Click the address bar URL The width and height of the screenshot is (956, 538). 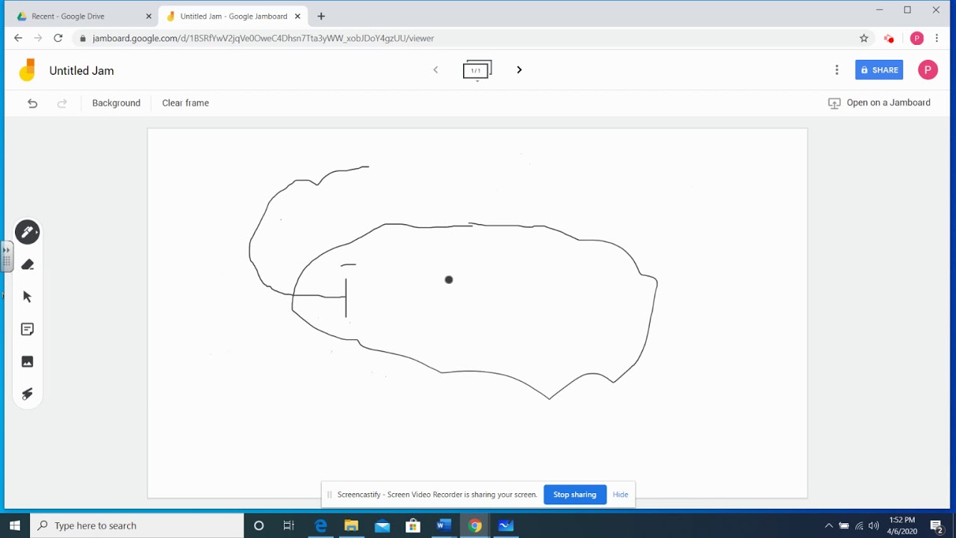point(264,38)
